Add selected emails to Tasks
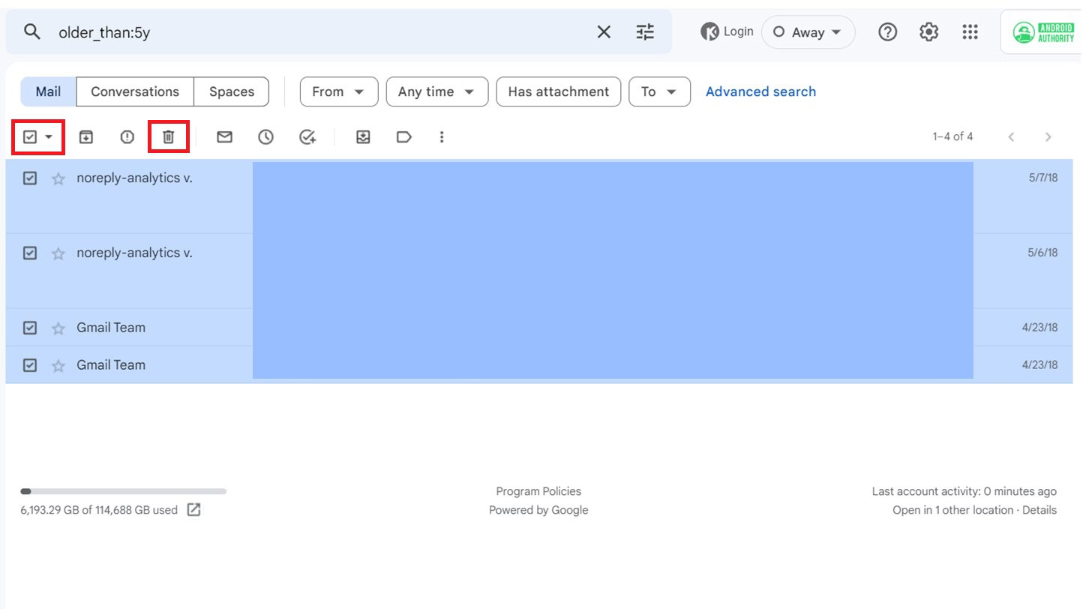The image size is (1083, 609). [307, 136]
